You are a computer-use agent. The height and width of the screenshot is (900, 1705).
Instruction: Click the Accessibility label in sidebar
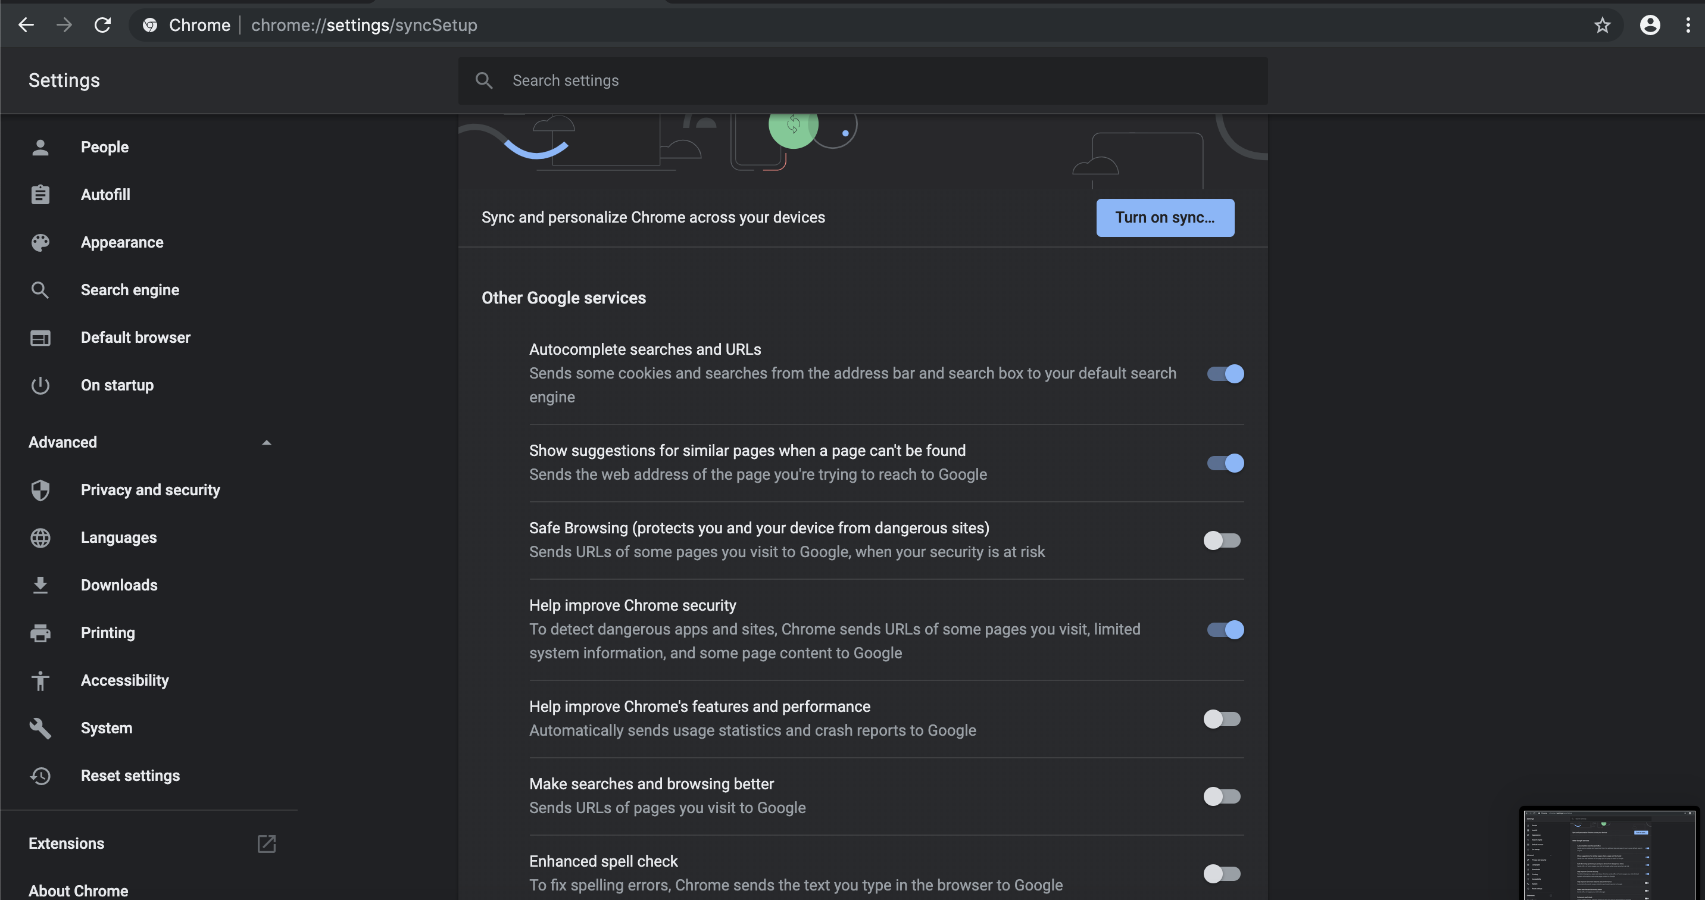tap(124, 680)
